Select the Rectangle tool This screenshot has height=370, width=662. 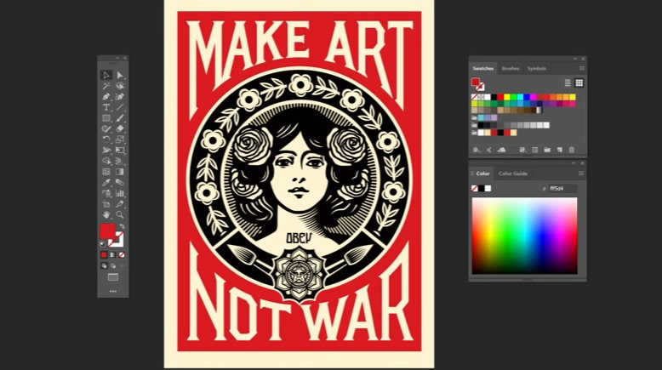(x=106, y=118)
